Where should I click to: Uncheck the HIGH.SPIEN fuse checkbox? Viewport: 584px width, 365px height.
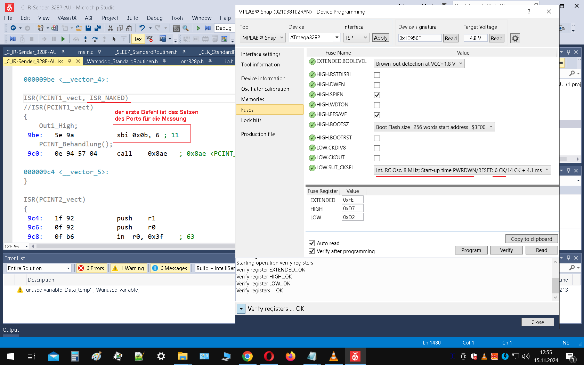(x=377, y=95)
